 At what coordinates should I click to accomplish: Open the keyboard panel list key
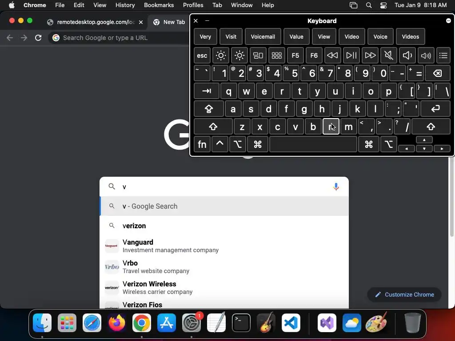tap(443, 56)
